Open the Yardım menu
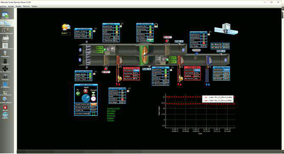Viewport: 284px width, 154px height. (x=34, y=6)
